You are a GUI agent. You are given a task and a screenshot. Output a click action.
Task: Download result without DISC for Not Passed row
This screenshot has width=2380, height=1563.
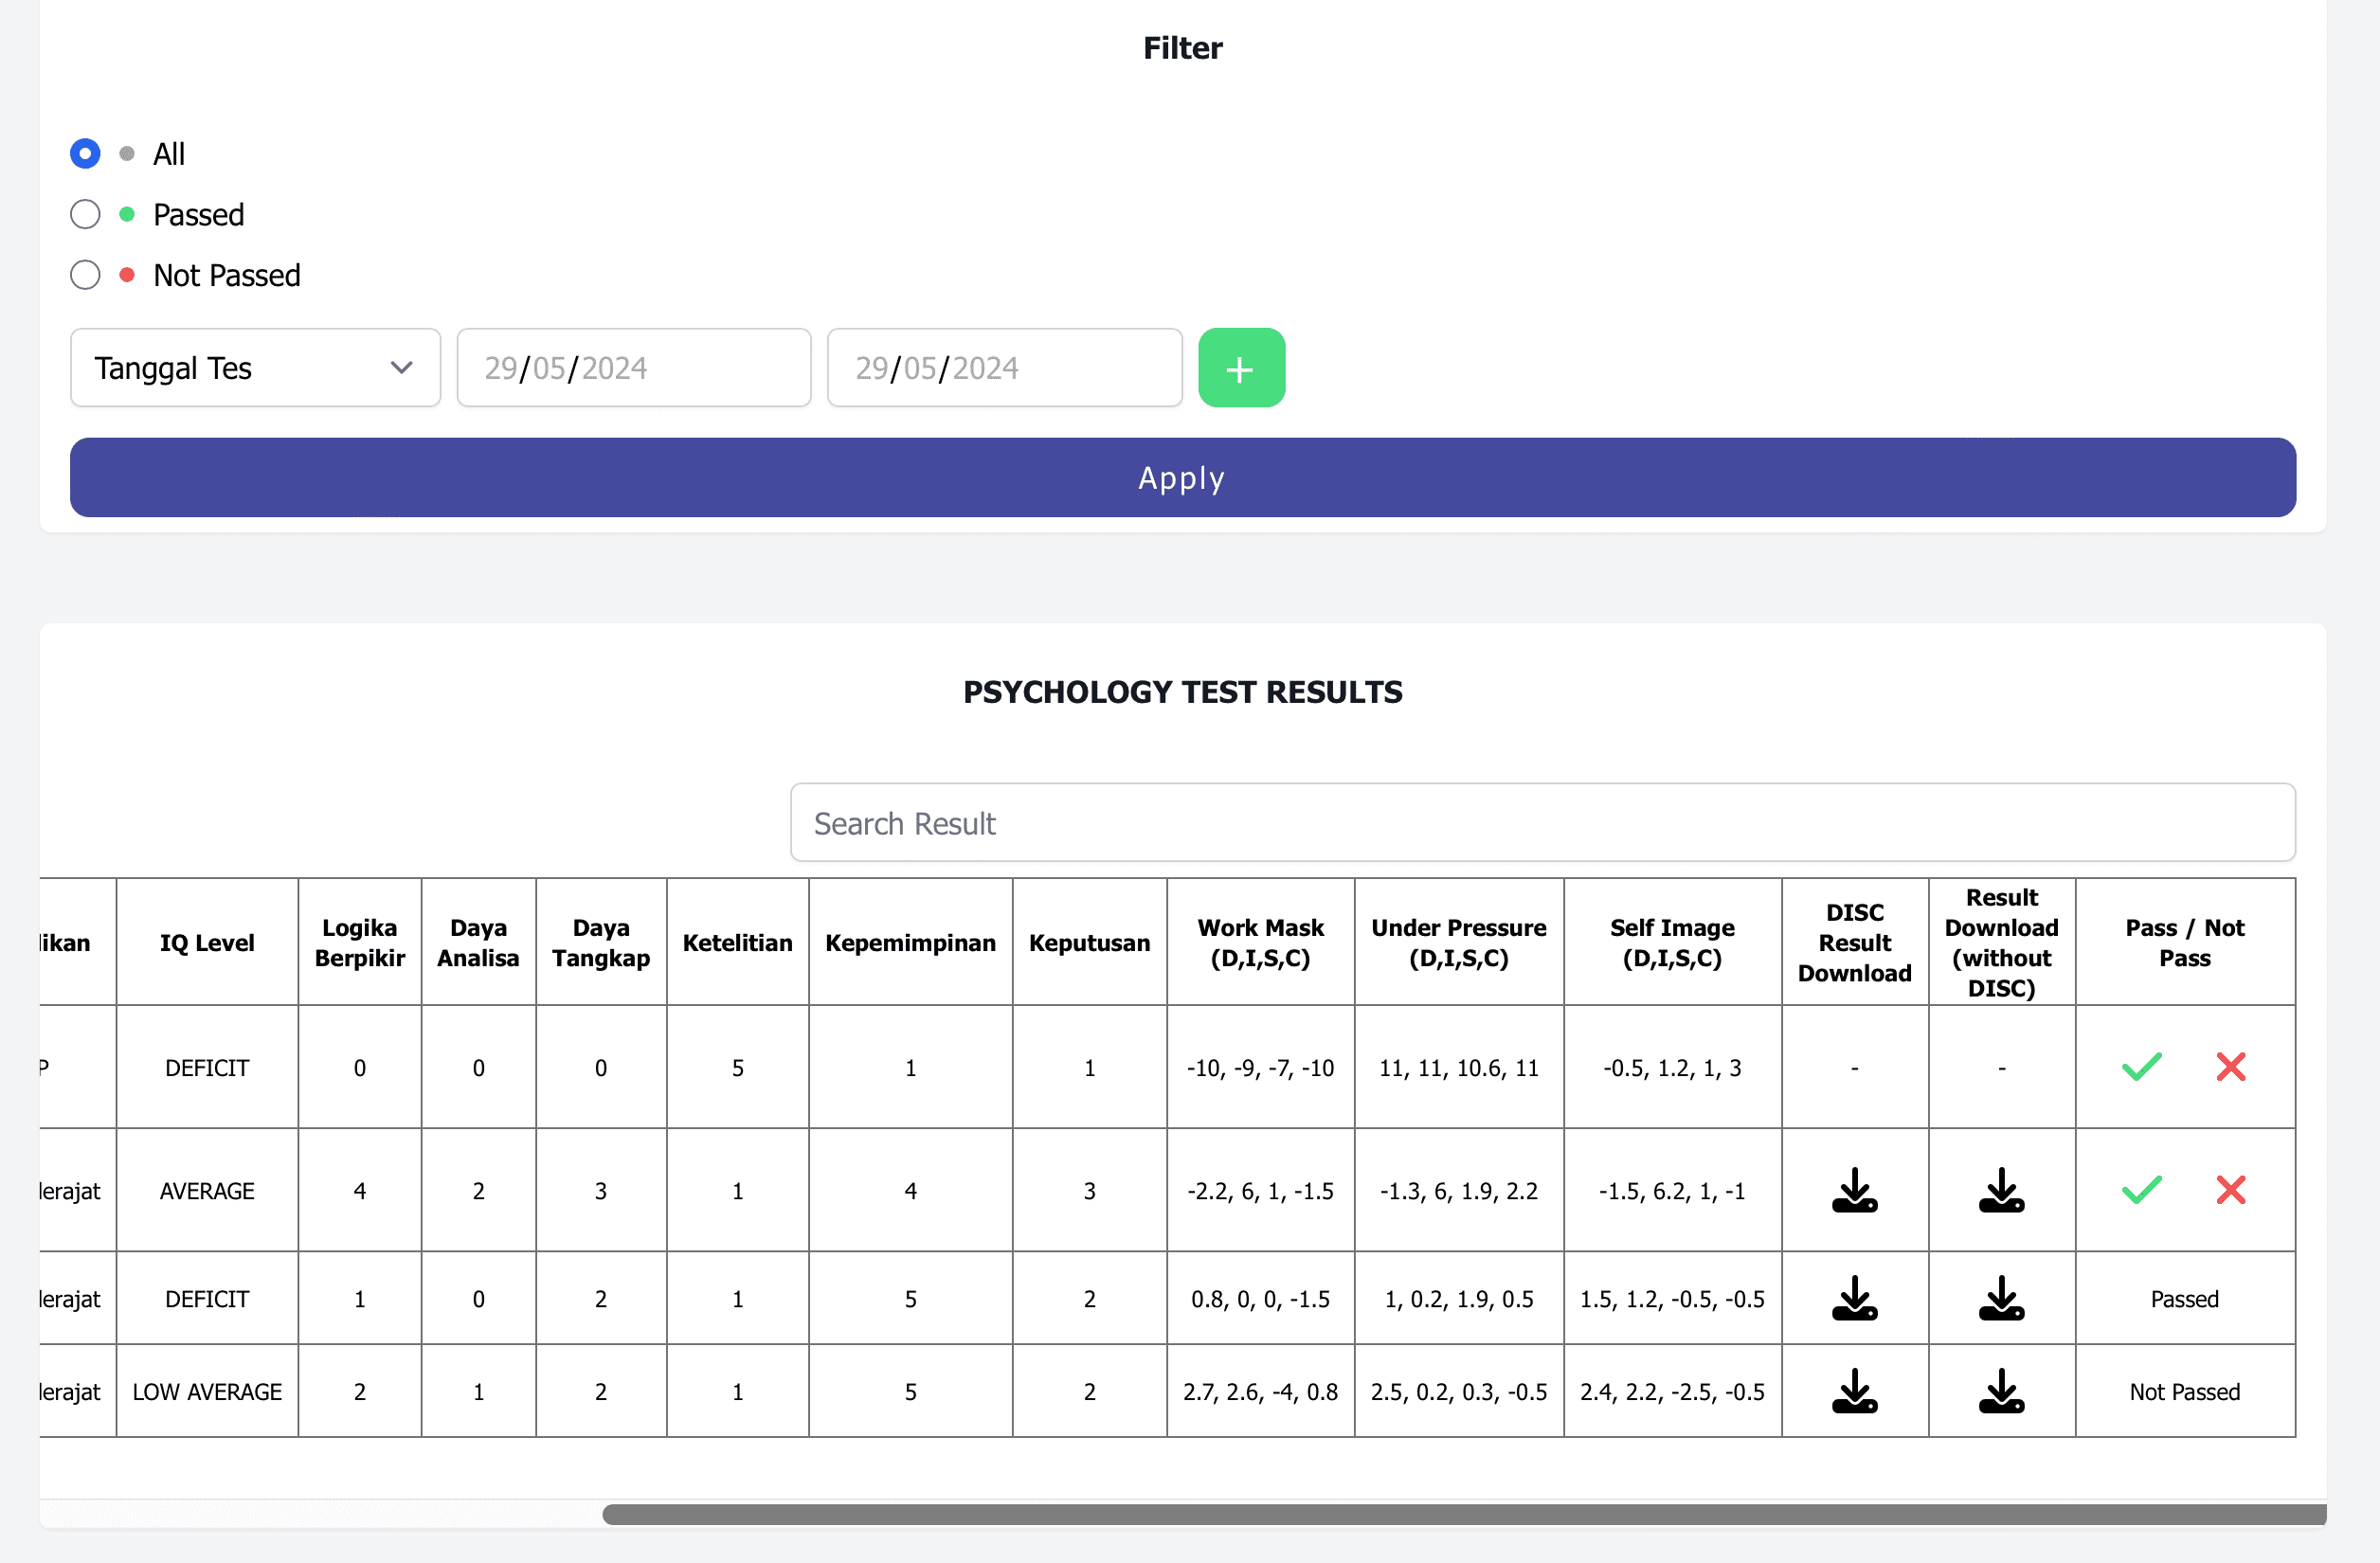point(2001,1391)
